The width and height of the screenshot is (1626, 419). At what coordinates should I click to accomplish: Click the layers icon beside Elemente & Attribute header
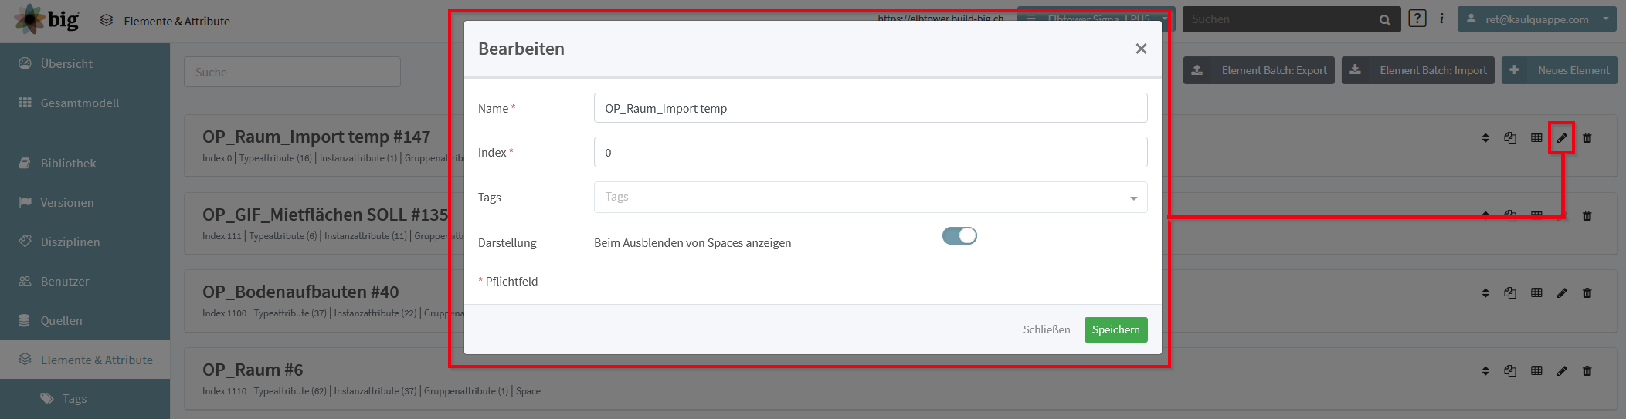(x=107, y=21)
